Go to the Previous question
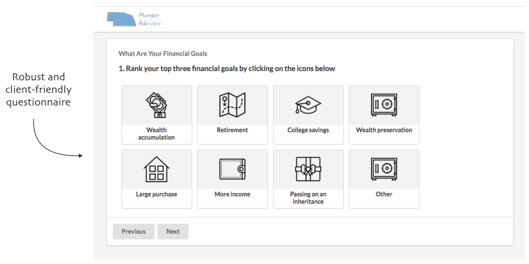Image resolution: width=529 pixels, height=264 pixels. point(133,231)
